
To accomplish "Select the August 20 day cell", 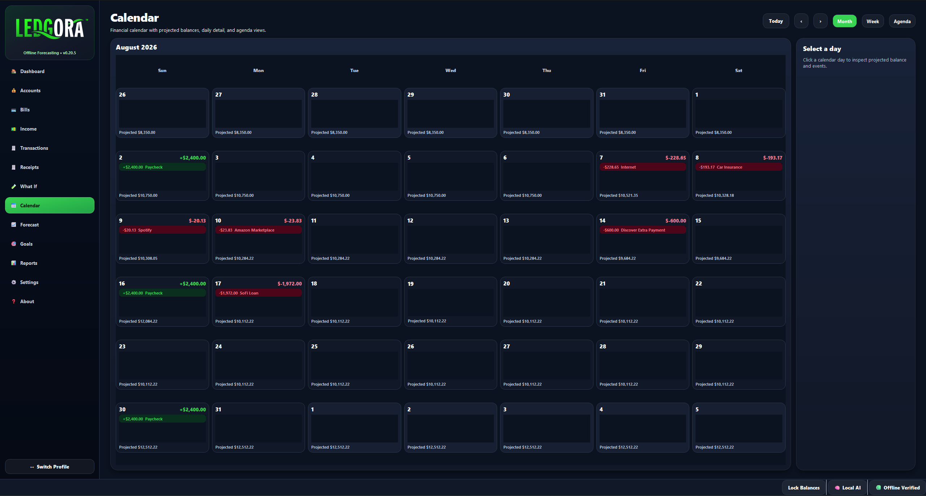I will (546, 302).
